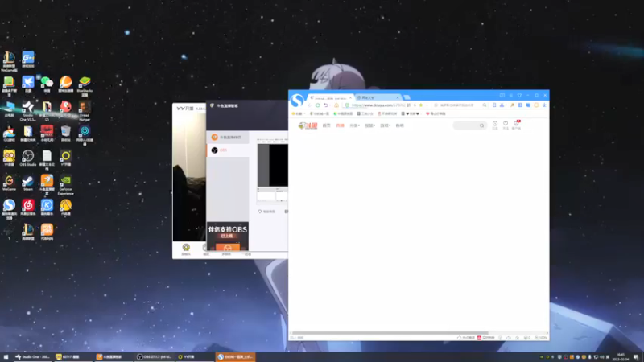This screenshot has height=362, width=644.
Task: Click the yellow star favorite icon
Action: click(x=420, y=105)
